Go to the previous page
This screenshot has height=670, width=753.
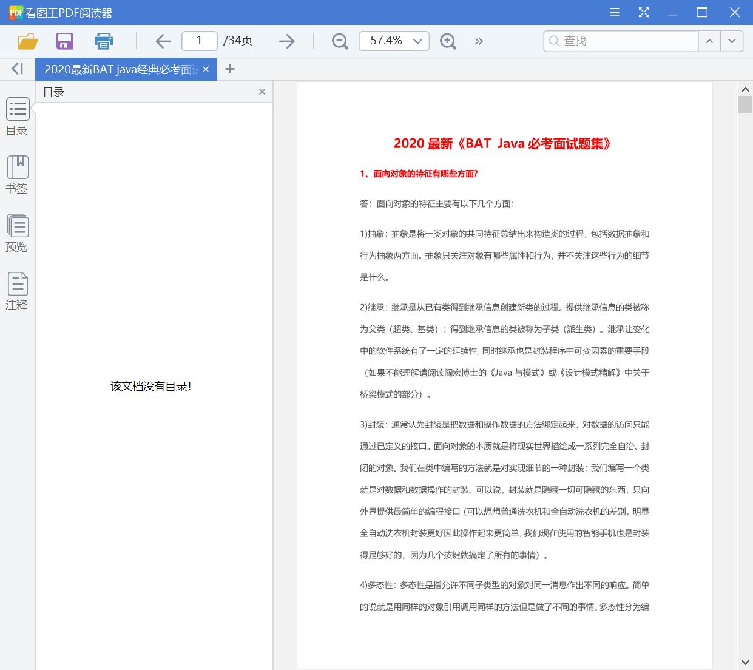163,41
